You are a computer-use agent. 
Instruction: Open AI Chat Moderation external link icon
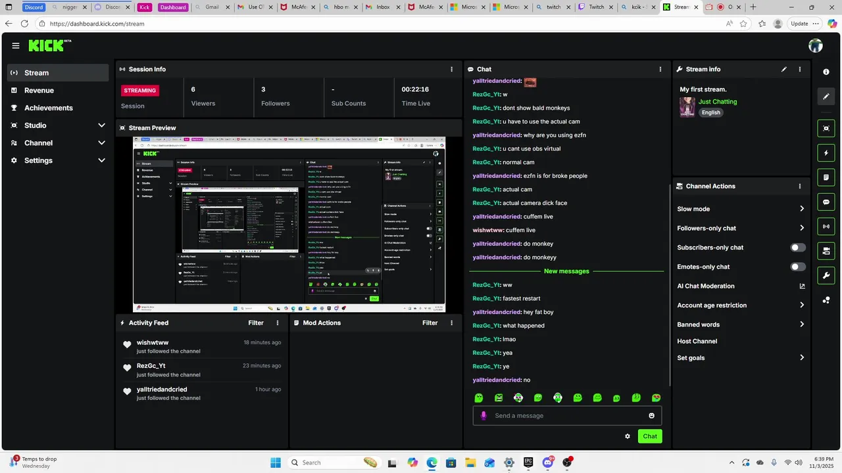[802, 286]
